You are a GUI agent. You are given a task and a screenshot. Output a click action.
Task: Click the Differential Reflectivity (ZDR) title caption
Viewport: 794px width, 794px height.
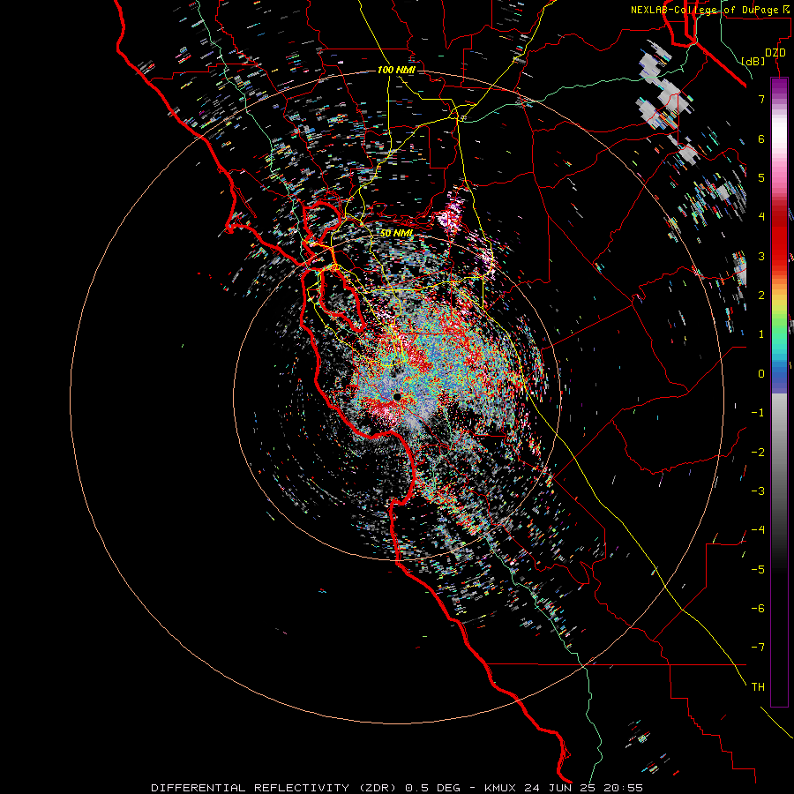click(x=397, y=788)
